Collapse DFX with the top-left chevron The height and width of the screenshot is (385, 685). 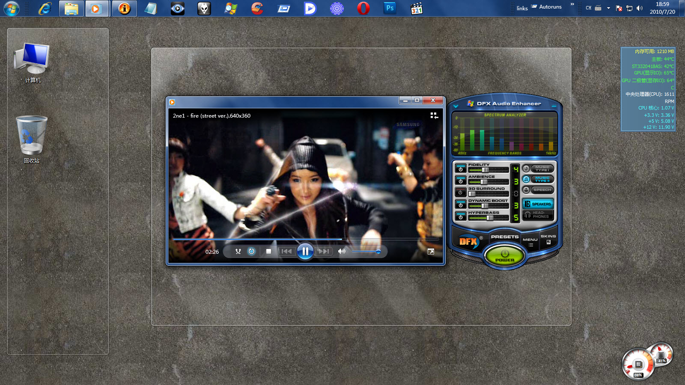(456, 106)
